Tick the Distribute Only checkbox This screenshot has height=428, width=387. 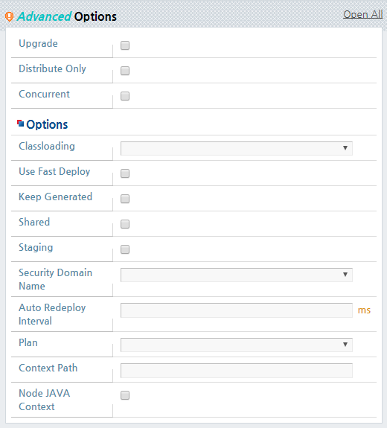125,71
